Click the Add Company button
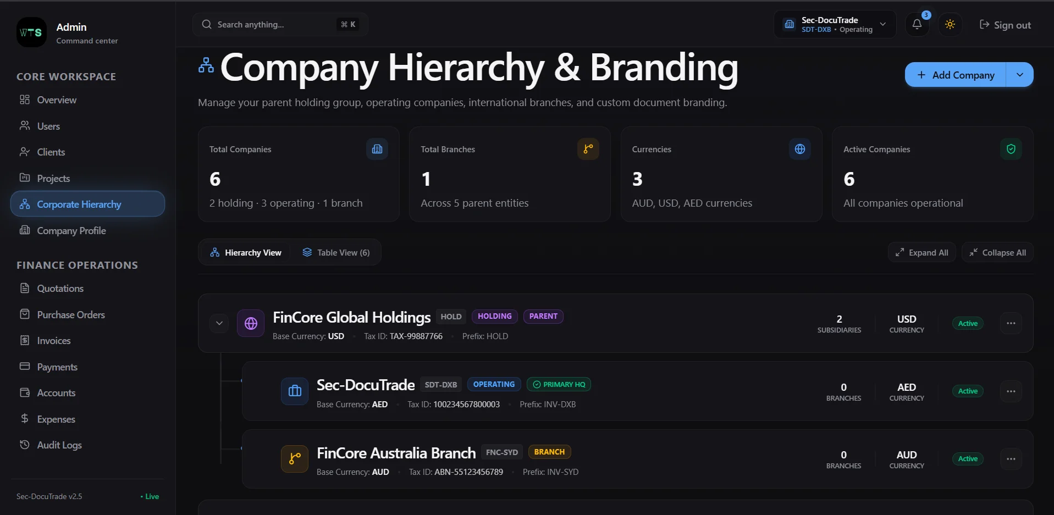 956,75
